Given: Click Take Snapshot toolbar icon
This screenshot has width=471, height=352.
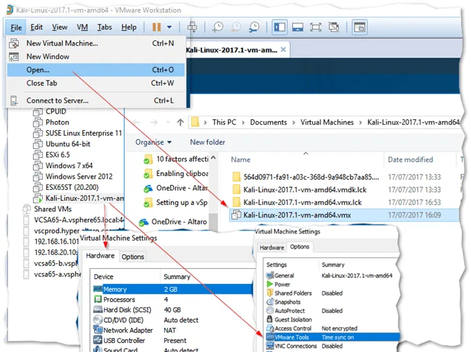Looking at the screenshot, I should click(x=217, y=27).
